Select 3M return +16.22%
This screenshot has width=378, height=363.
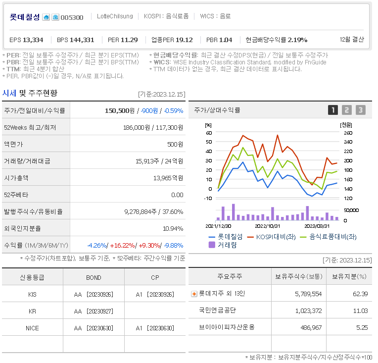tap(122, 246)
